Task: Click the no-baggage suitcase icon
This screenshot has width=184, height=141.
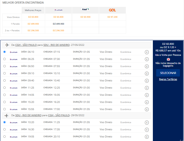Action: (168, 59)
